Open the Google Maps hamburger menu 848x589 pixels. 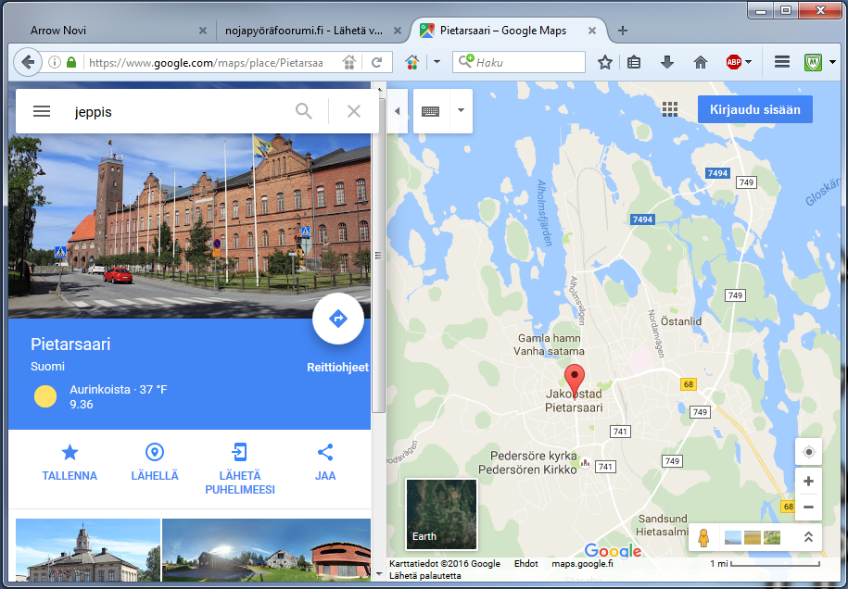(42, 111)
